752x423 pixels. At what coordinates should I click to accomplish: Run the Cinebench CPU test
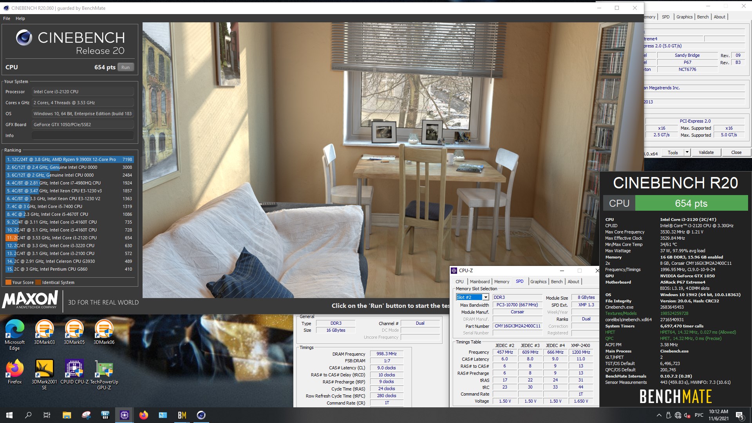125,67
